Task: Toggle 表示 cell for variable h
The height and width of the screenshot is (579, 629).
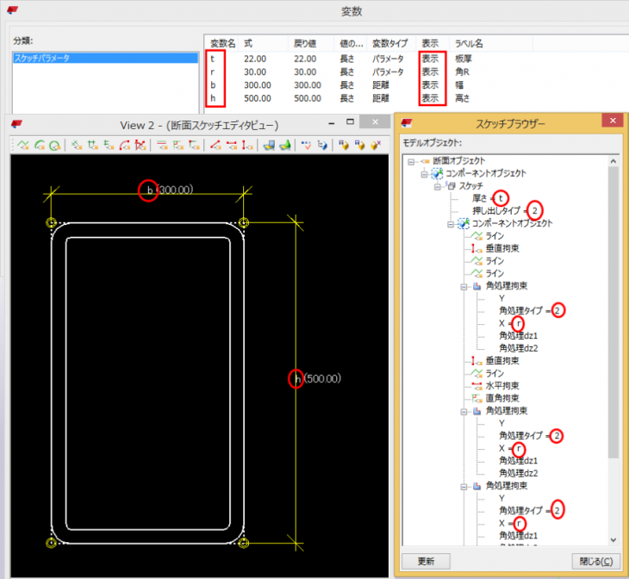Action: [x=429, y=99]
